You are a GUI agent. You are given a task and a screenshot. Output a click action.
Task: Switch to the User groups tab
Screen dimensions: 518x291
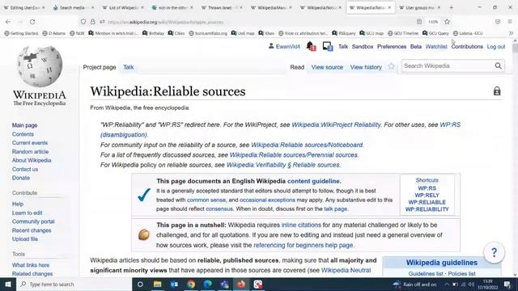pos(419,7)
